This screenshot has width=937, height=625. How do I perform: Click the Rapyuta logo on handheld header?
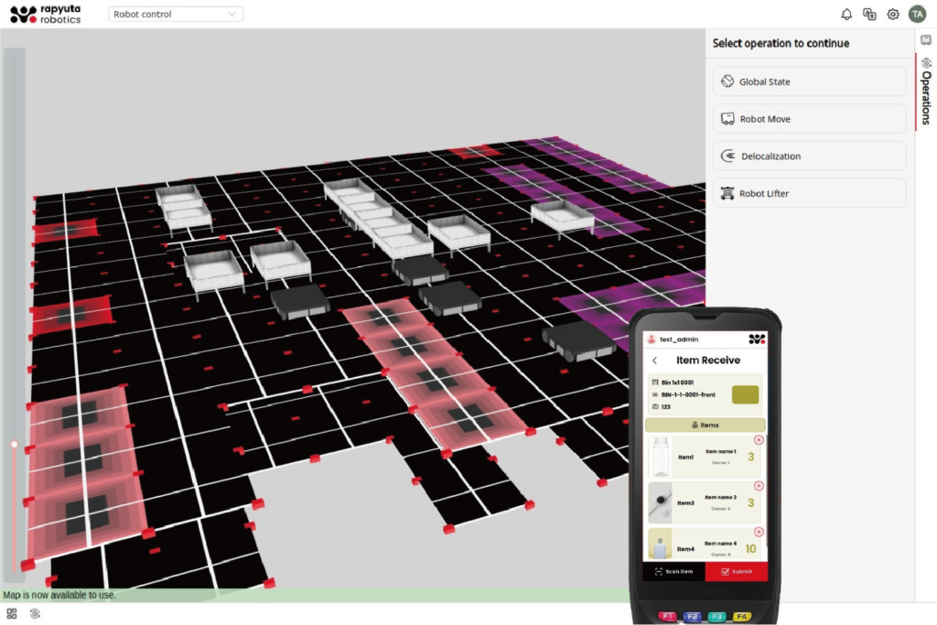757,339
